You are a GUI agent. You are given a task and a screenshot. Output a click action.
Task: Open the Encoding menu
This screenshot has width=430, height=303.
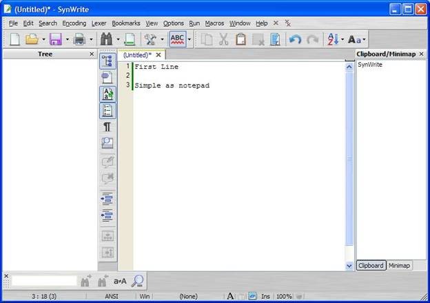[74, 23]
